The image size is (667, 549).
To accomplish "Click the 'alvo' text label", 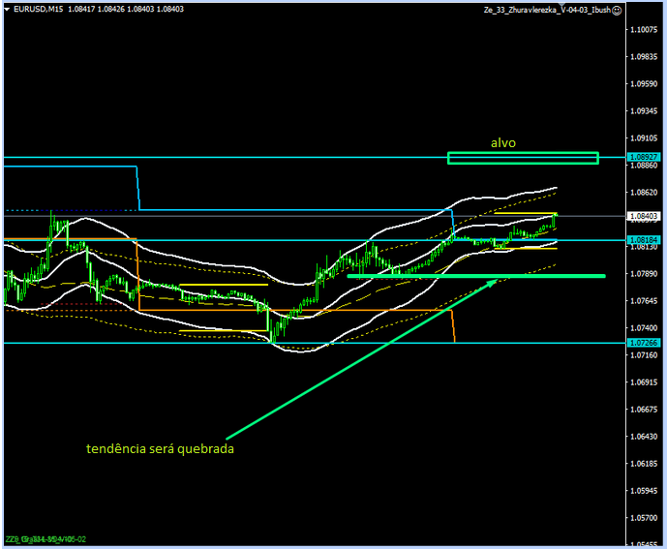I will (502, 142).
